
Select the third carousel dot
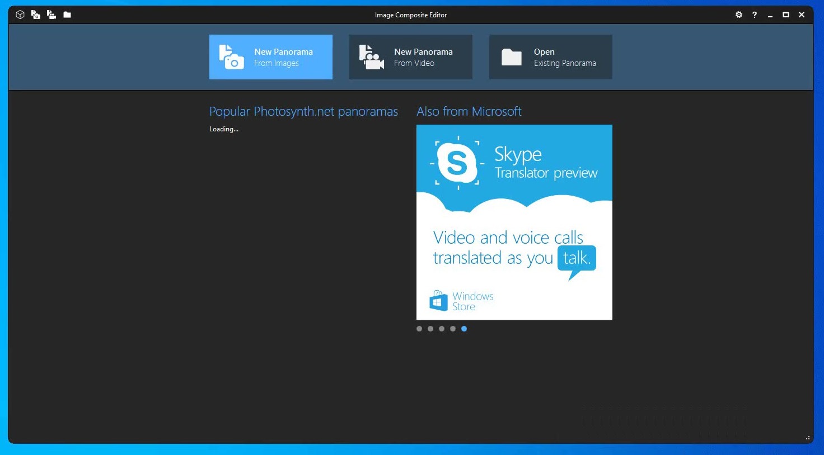[442, 329]
